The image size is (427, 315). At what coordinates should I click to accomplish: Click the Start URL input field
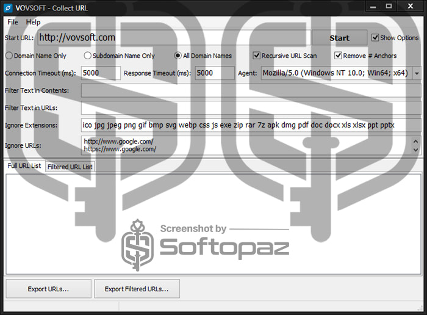click(x=174, y=38)
